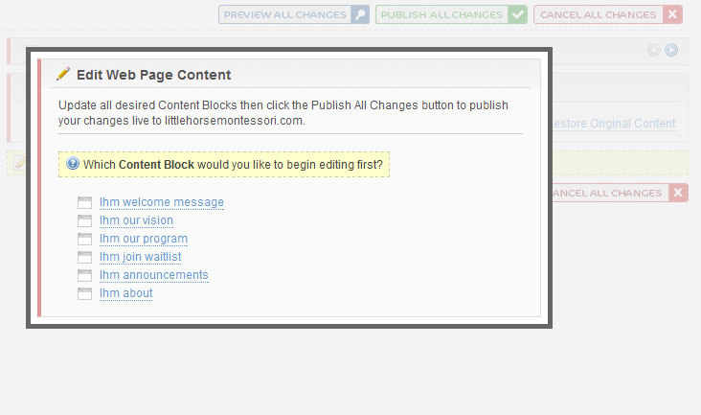Viewport: 701px width, 415px height.
Task: Click the block icon beside lhm our vision
Action: [84, 220]
